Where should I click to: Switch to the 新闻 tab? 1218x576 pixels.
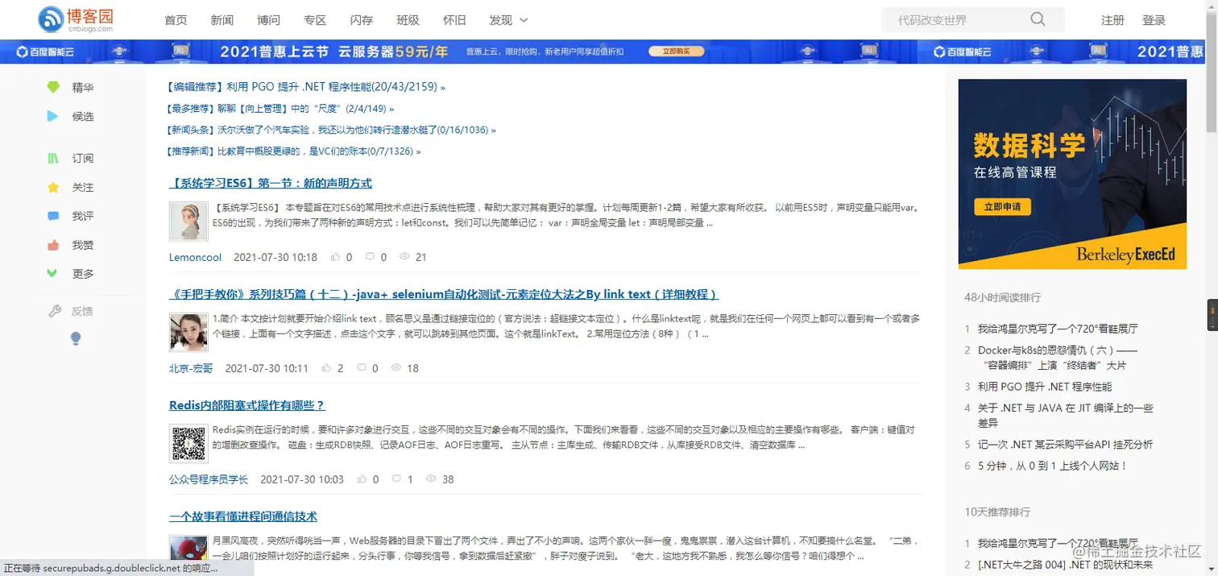click(x=222, y=19)
